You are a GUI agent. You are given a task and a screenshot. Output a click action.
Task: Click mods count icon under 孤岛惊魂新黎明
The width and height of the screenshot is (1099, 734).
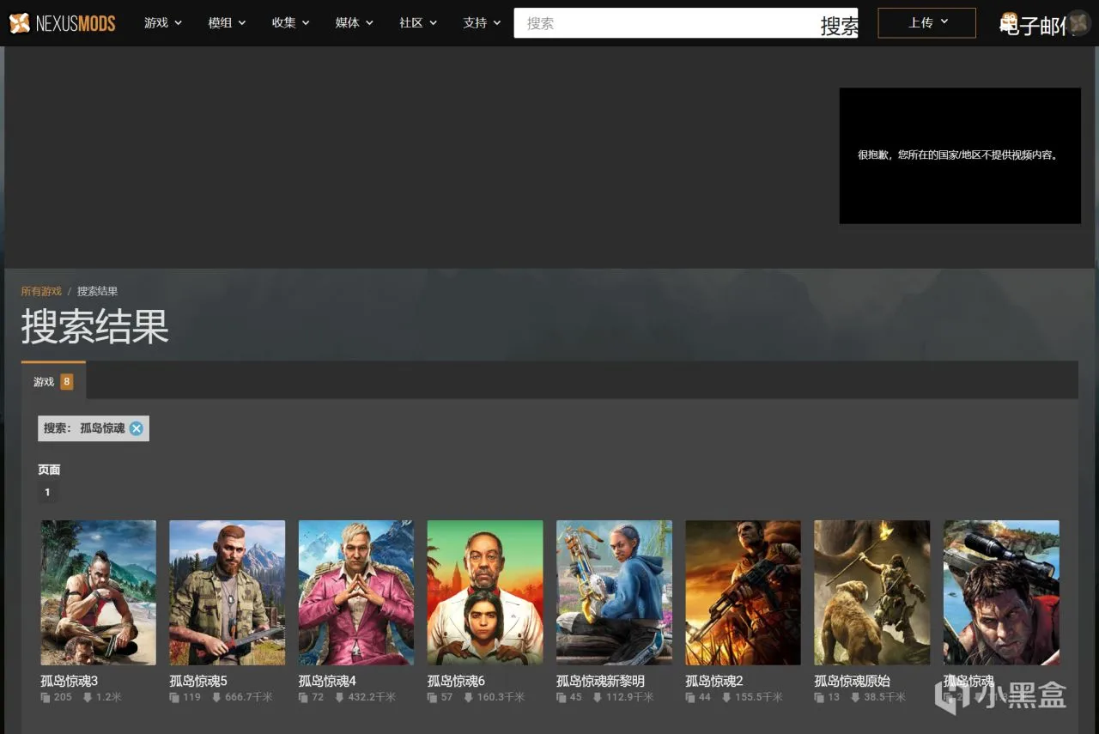coord(562,697)
